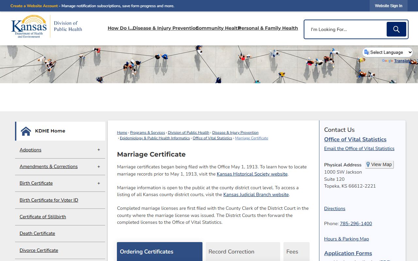This screenshot has height=261, width=418.
Task: Expand the Birth Certificate plus sign
Action: [99, 183]
